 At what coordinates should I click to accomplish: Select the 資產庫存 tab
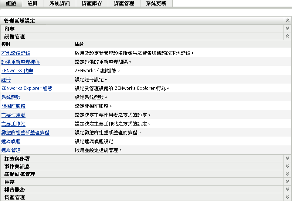coord(92,4)
